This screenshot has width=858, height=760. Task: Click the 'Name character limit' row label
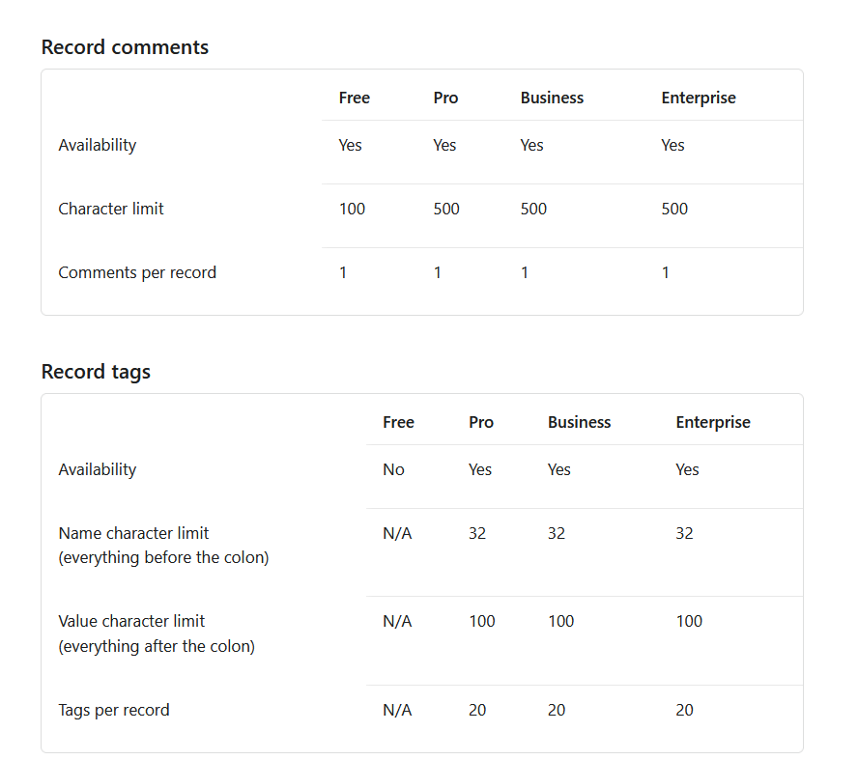(x=133, y=533)
